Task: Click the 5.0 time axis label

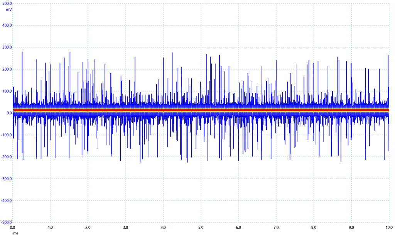Action: [201, 228]
